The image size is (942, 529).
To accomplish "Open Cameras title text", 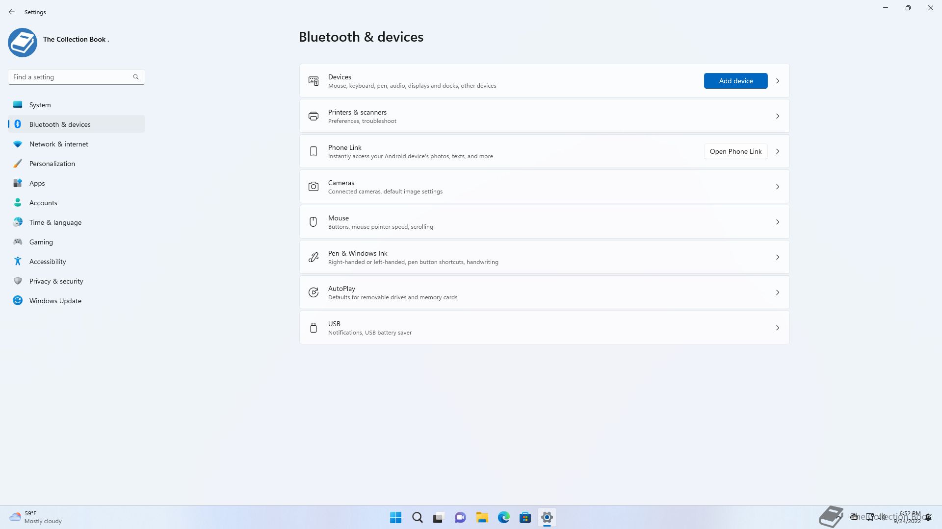I will click(341, 183).
